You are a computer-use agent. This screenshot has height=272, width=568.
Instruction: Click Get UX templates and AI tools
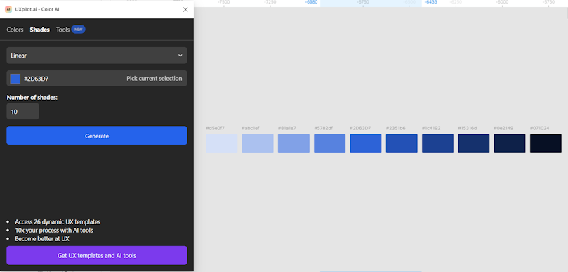[97, 256]
